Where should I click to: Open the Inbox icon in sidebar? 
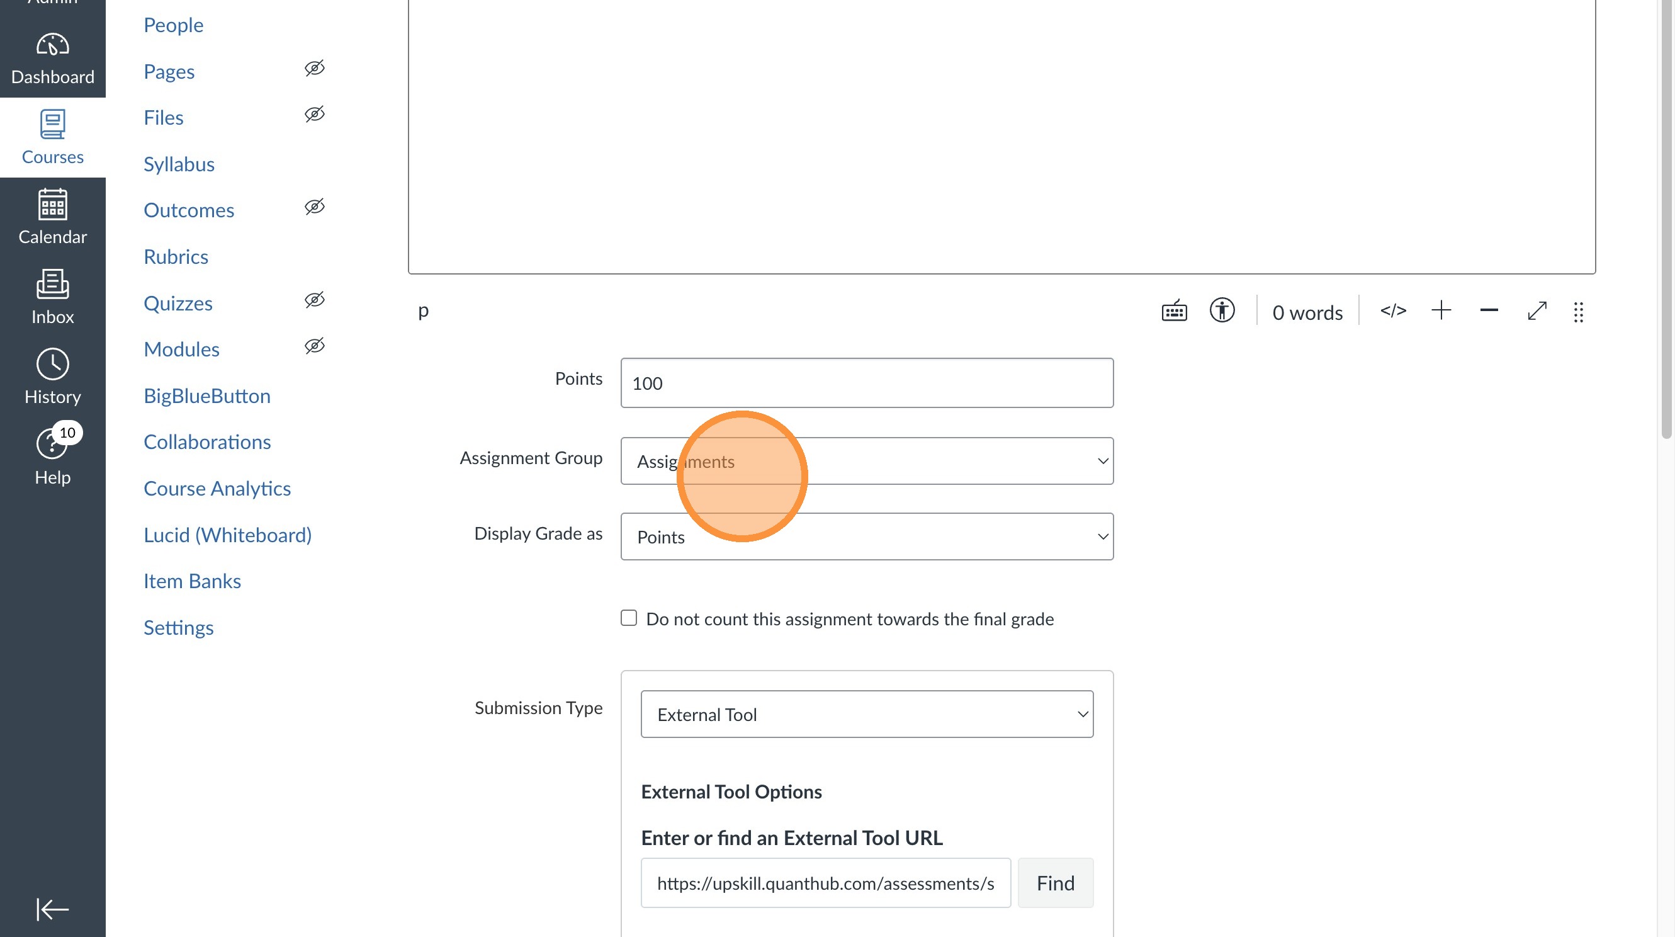52,297
